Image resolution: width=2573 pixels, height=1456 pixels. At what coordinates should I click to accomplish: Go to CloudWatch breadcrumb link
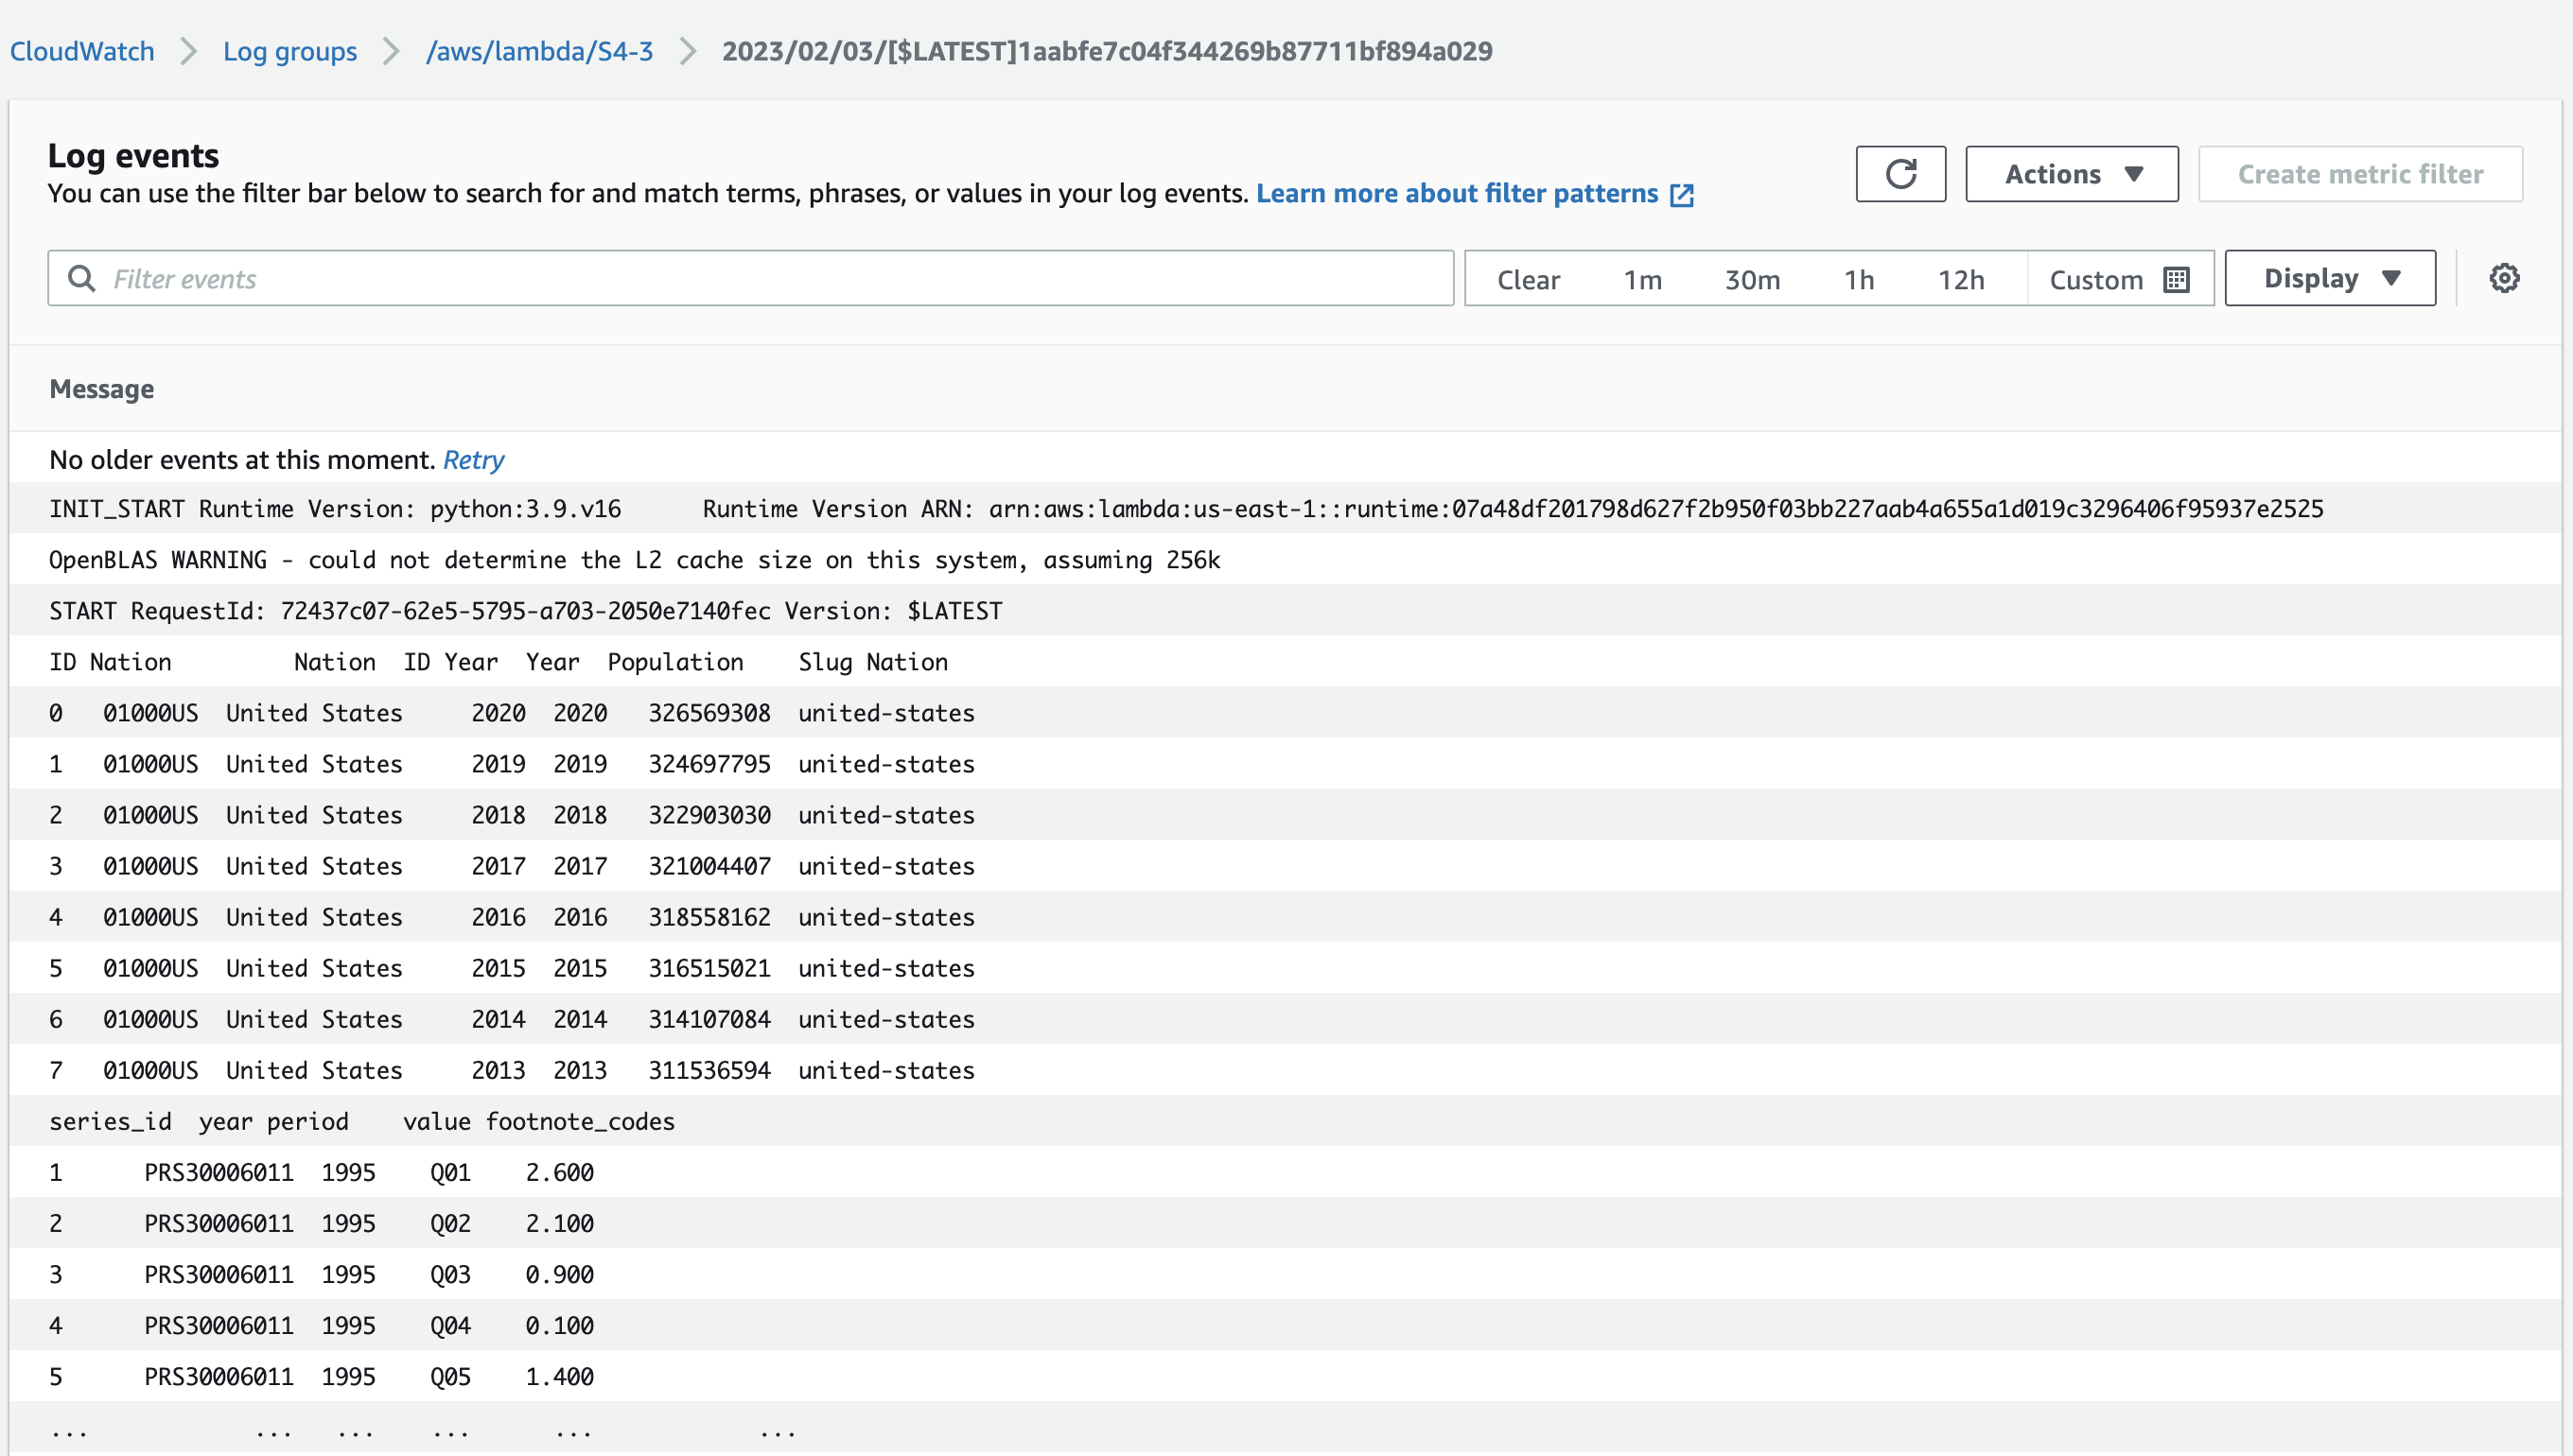pyautogui.click(x=82, y=51)
